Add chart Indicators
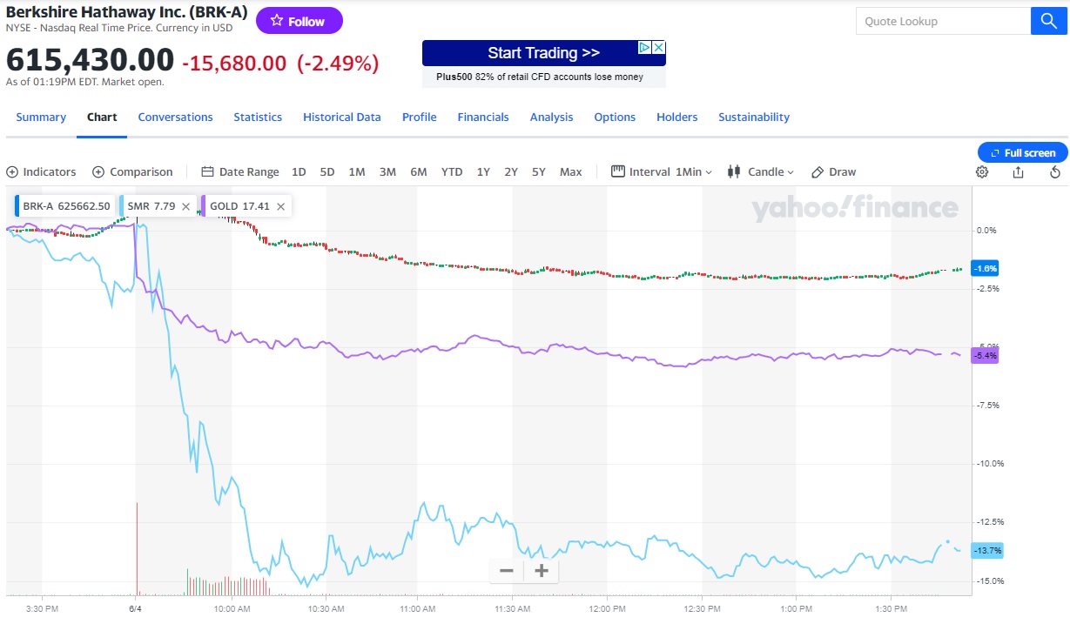1070x624 pixels. tap(41, 171)
